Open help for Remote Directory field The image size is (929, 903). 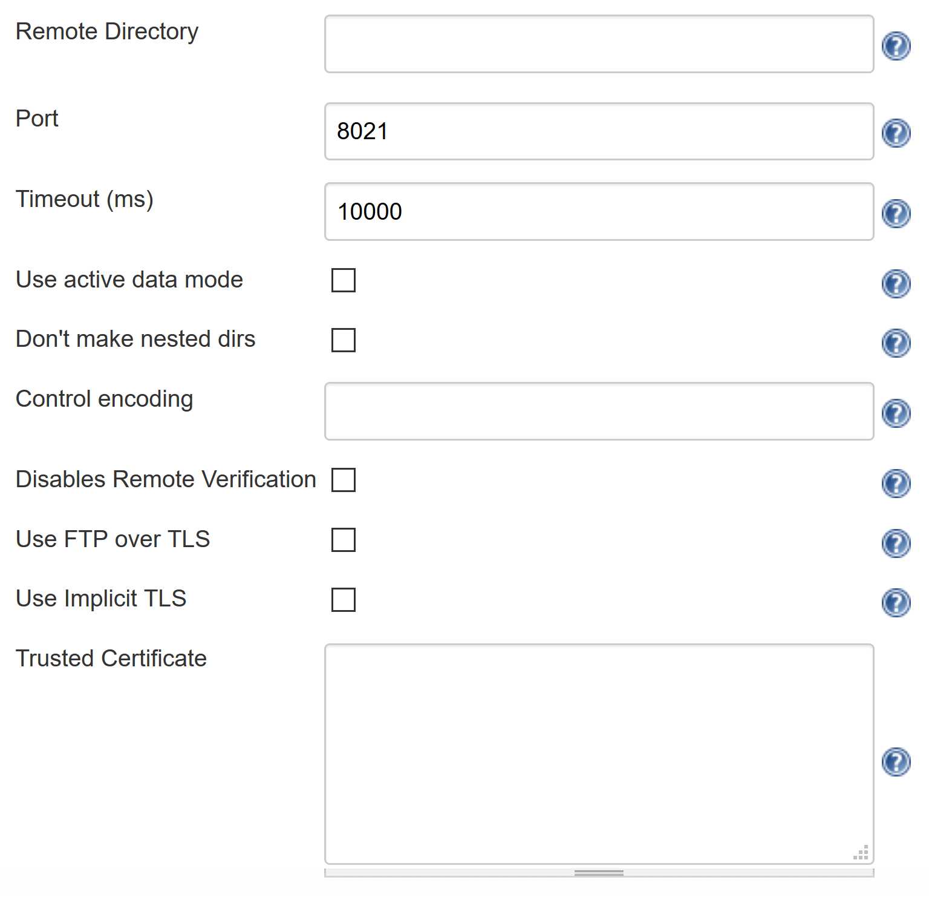pyautogui.click(x=896, y=46)
